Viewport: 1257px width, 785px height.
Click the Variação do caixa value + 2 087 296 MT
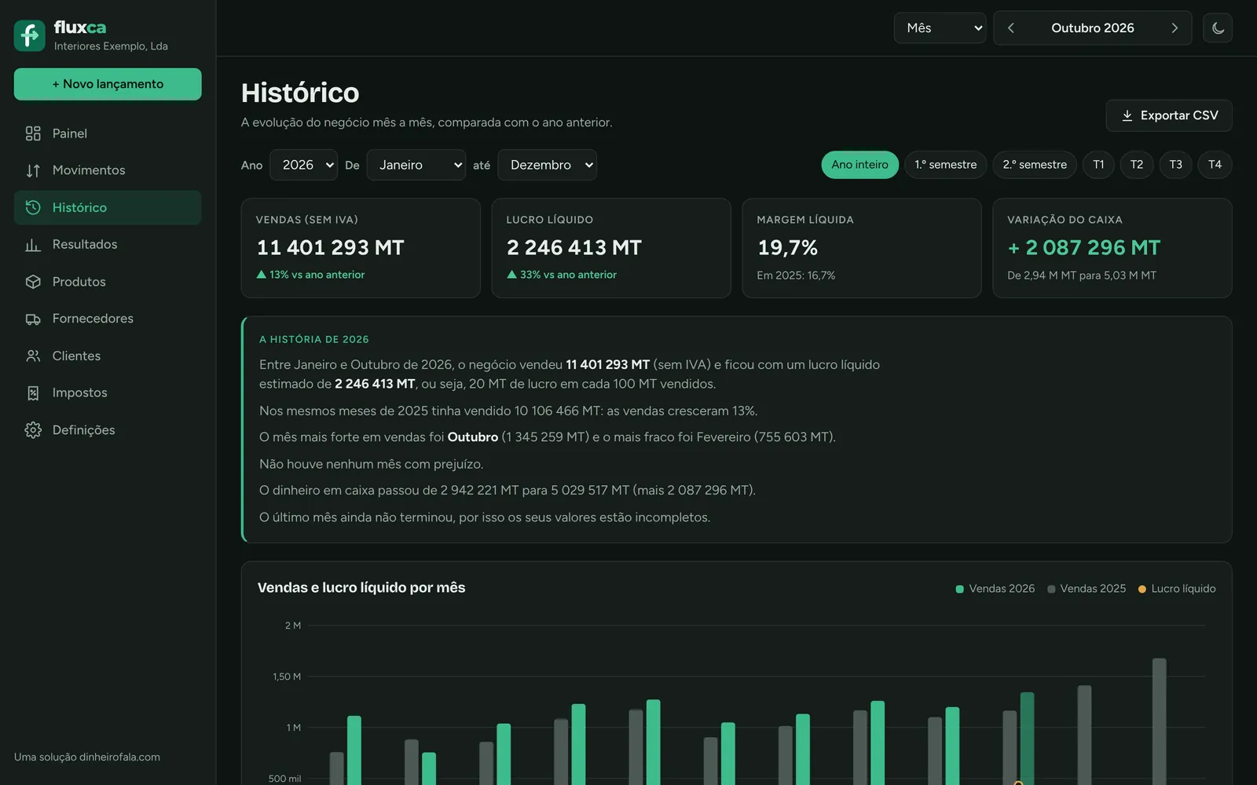[1084, 248]
